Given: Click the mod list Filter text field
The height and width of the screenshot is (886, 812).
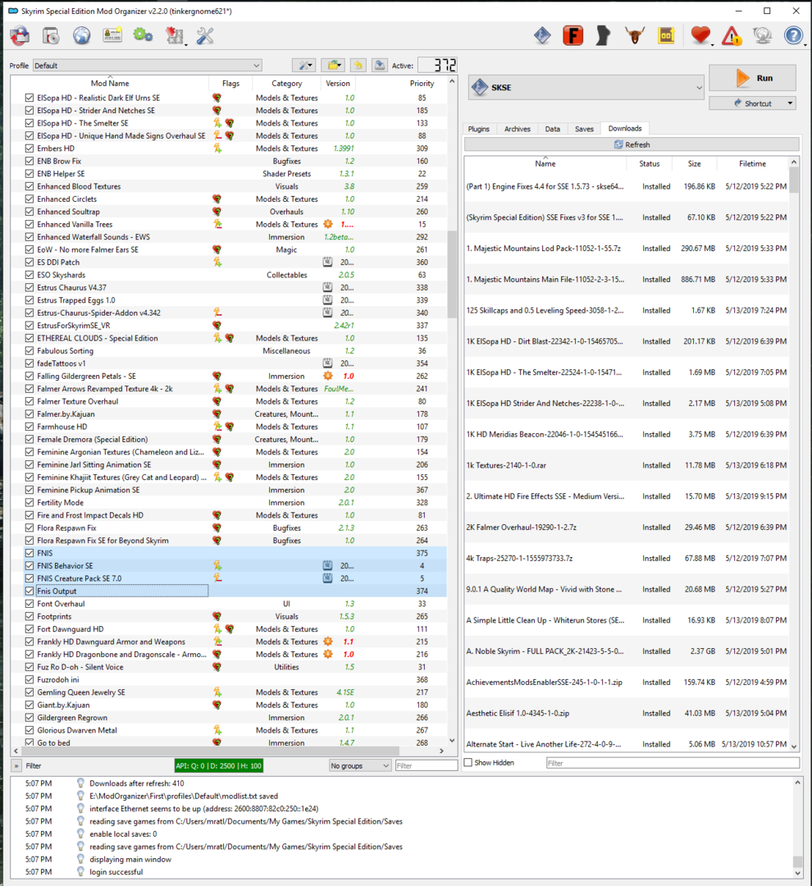Looking at the screenshot, I should 426,765.
